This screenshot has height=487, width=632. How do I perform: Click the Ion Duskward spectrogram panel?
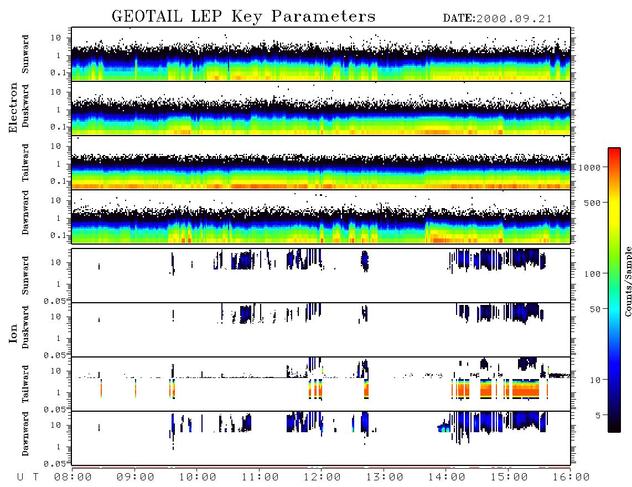[x=321, y=330]
